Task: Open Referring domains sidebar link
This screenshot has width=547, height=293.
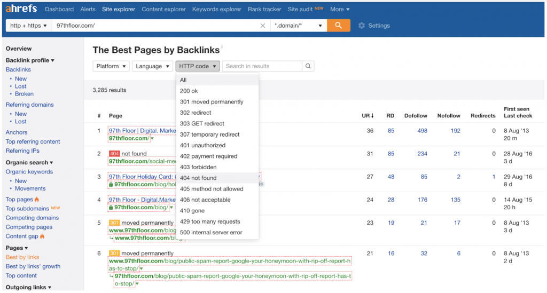Action: point(30,105)
